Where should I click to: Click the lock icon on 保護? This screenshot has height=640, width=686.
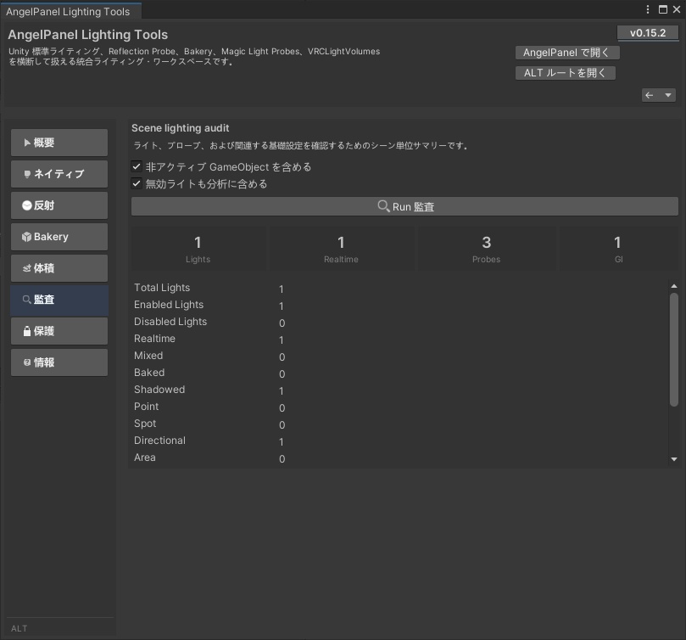point(27,330)
